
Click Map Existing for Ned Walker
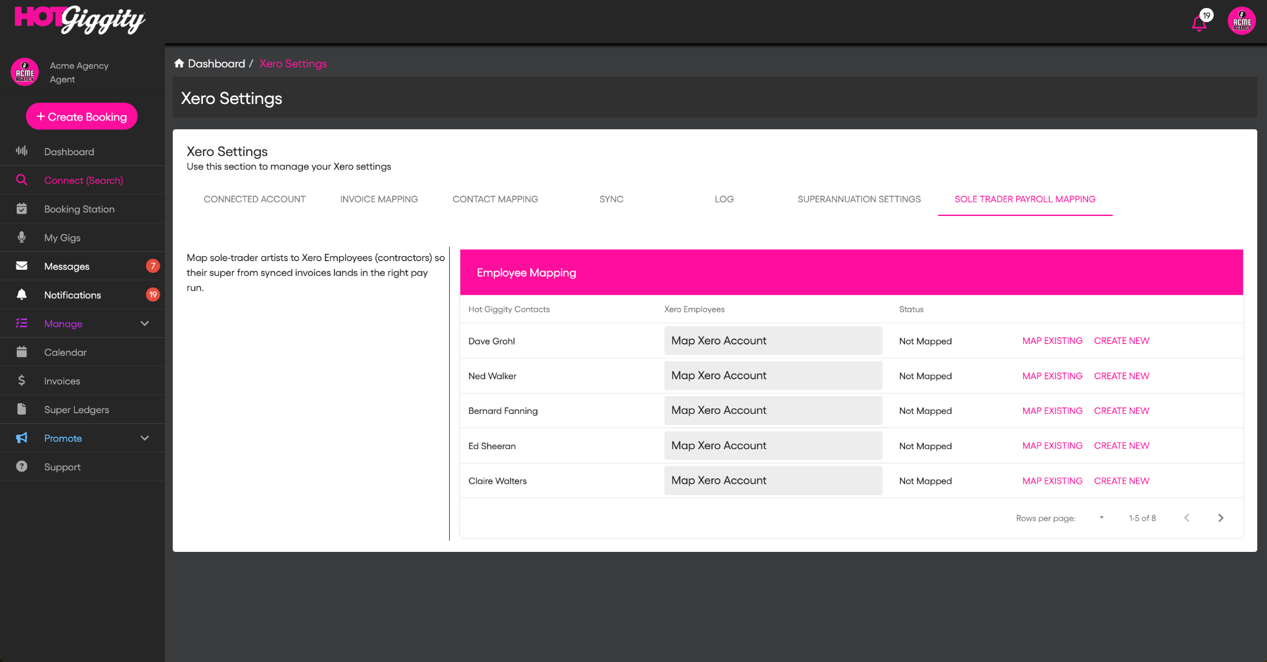tap(1052, 376)
